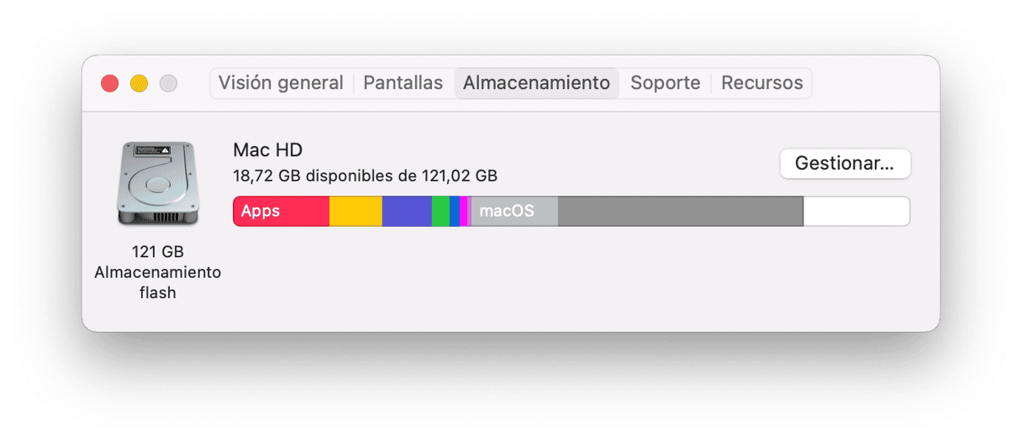This screenshot has width=1022, height=440.
Task: Click the Gestionar... button
Action: [845, 164]
